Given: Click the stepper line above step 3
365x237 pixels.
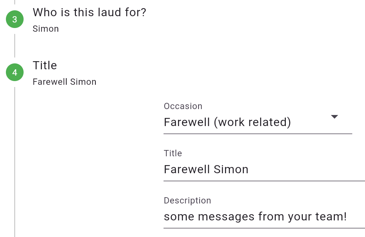Looking at the screenshot, I should coord(15,2).
